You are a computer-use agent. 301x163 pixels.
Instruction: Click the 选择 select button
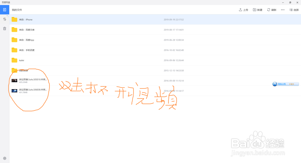tap(294, 10)
